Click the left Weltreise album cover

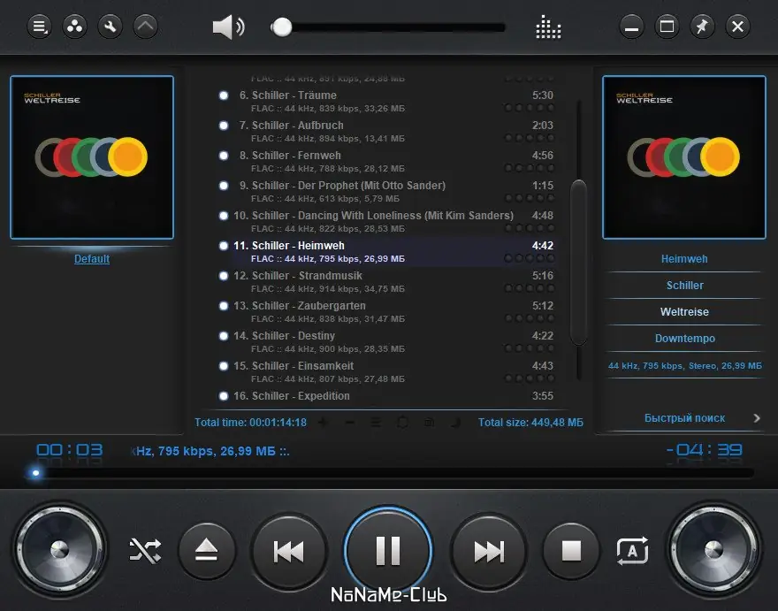point(92,157)
